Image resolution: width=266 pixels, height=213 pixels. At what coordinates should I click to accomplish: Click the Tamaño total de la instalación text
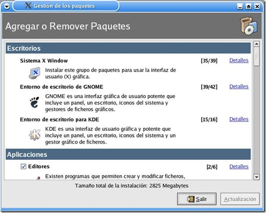pos(132,186)
